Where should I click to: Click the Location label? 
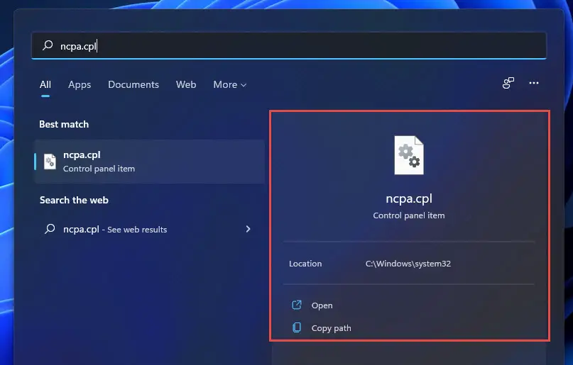pyautogui.click(x=305, y=264)
